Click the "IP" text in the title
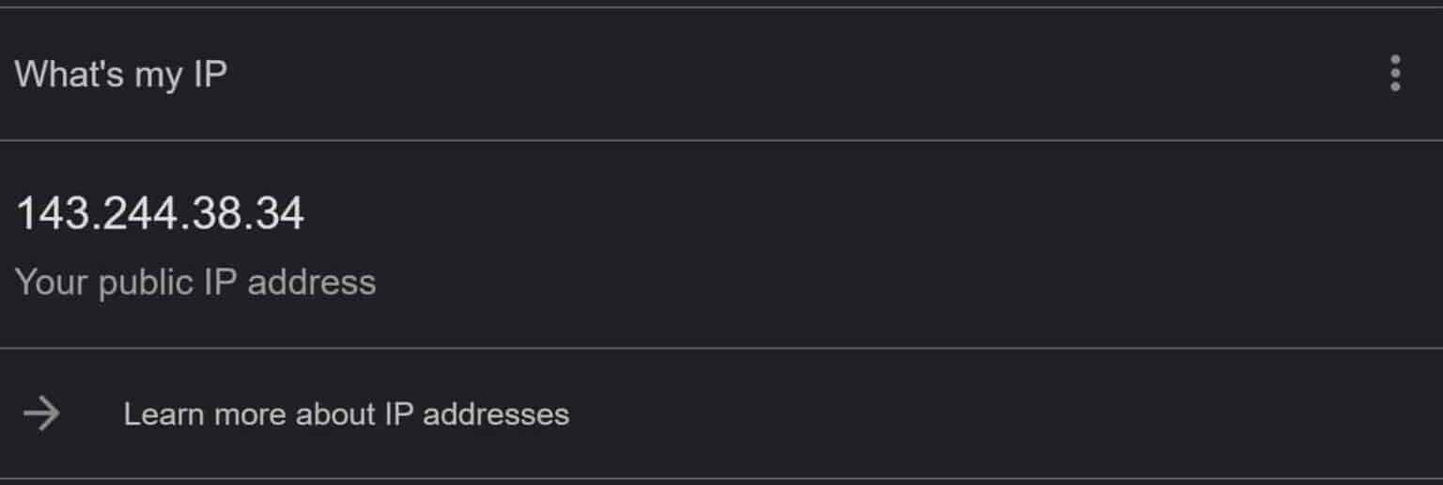Viewport: 1443px width, 485px height. click(209, 73)
